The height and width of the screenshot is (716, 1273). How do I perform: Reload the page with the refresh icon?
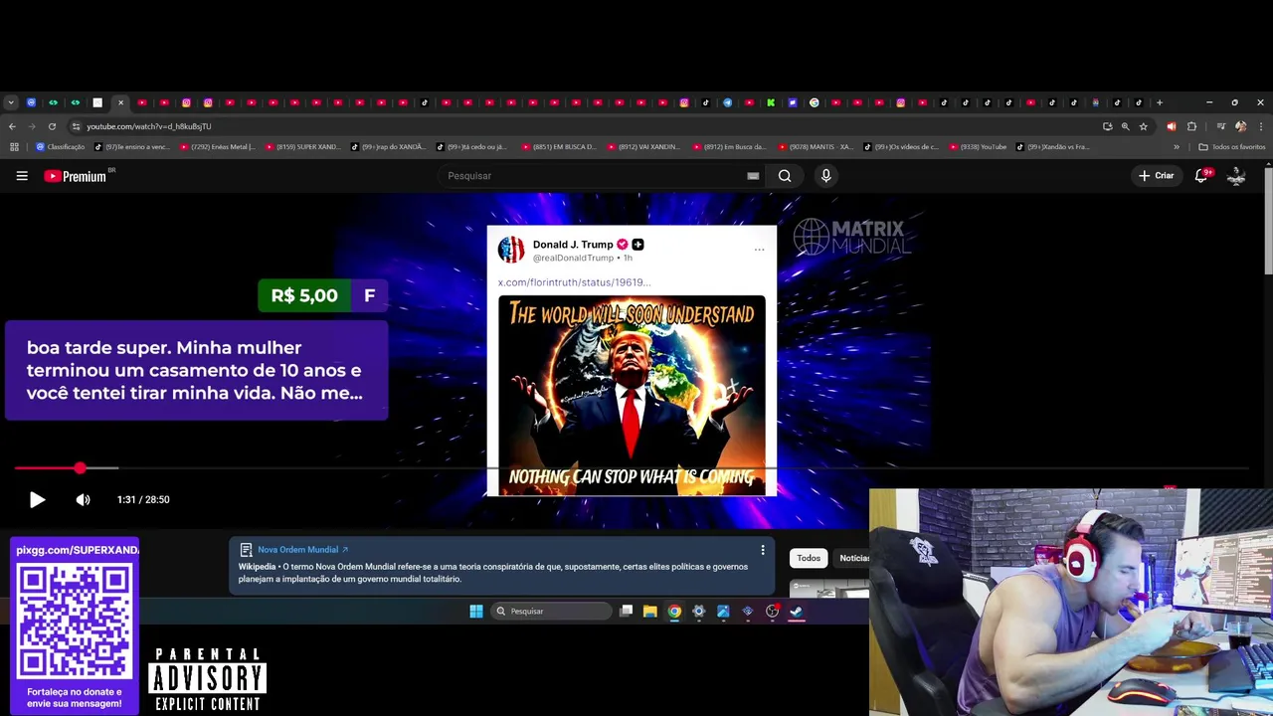point(53,126)
